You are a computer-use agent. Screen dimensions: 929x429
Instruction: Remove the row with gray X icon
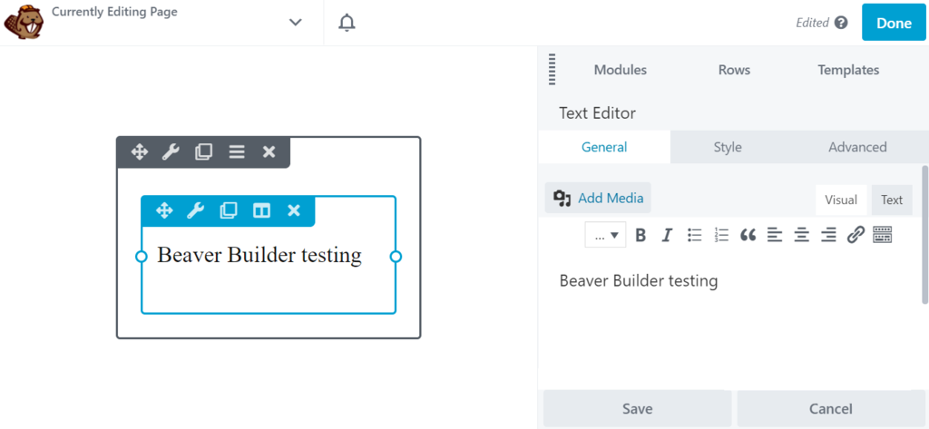tap(269, 152)
